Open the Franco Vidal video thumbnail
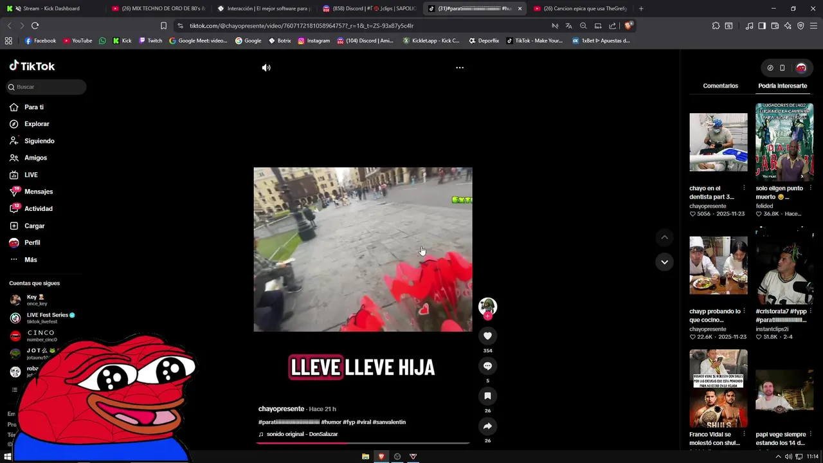 coord(718,388)
